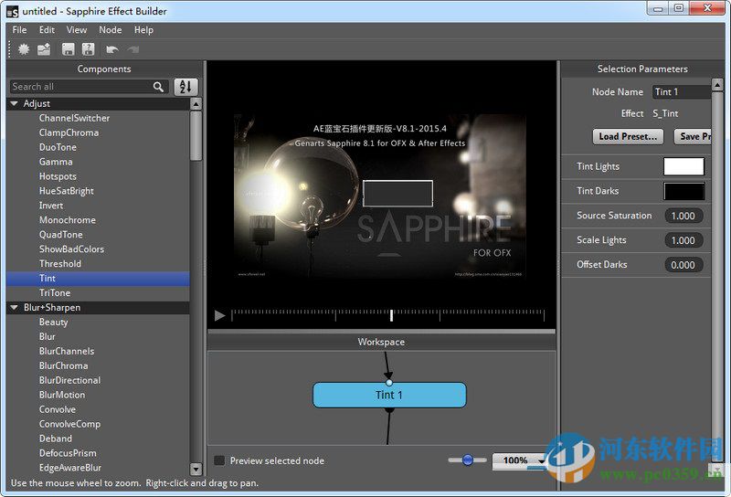
Task: Toggle alphabetical A-Z sort button
Action: click(x=186, y=87)
